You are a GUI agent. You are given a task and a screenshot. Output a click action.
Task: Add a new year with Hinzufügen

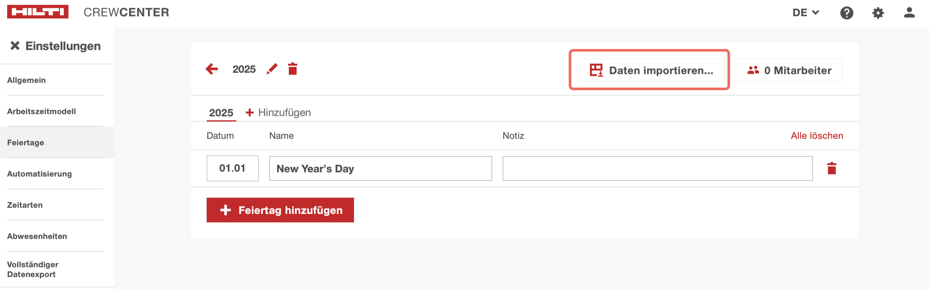278,112
